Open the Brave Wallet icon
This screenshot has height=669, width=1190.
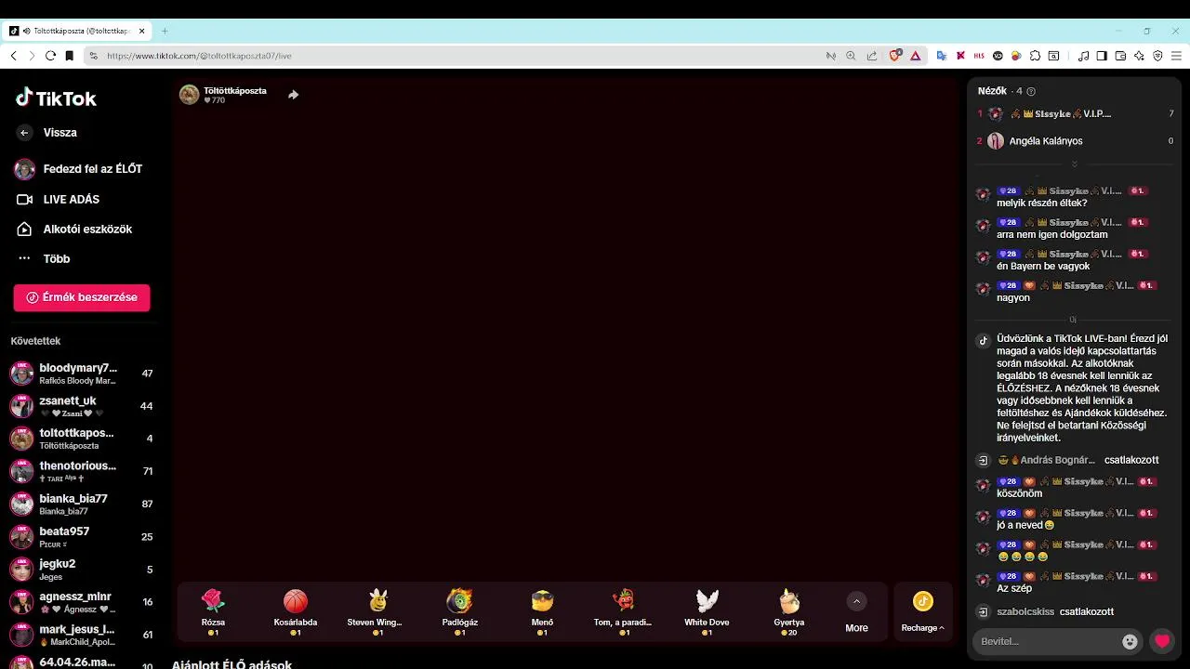click(1120, 56)
